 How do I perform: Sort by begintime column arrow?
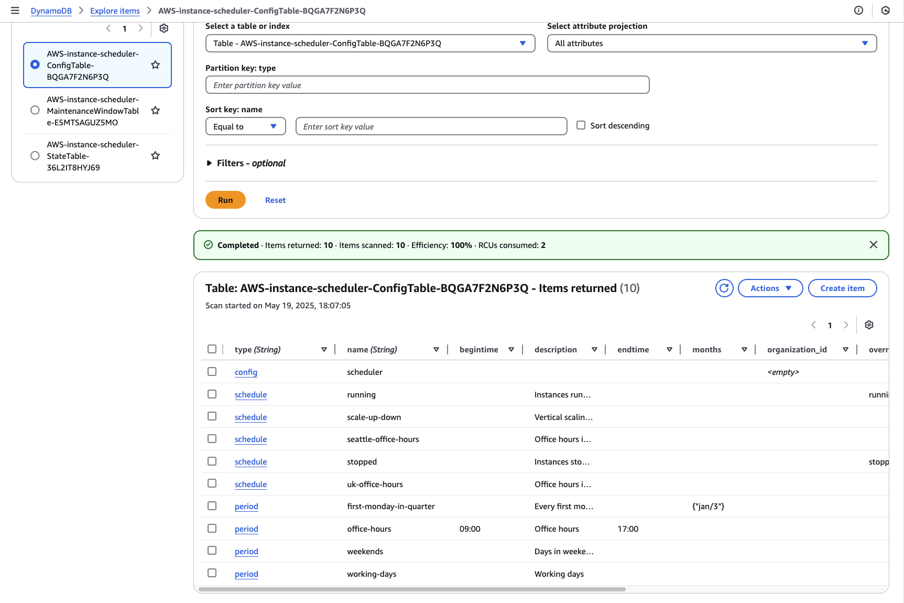[511, 350]
